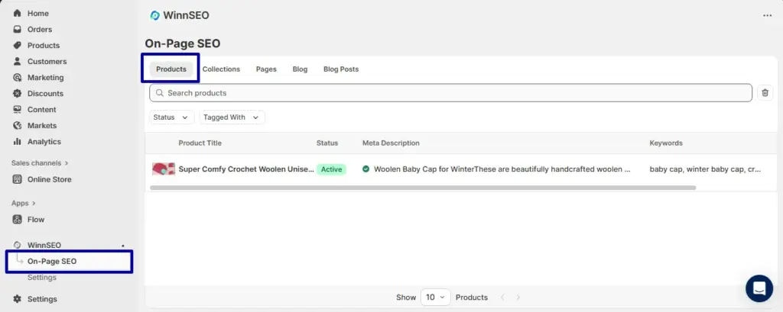The image size is (783, 312).
Task: Click the Status column header
Action: click(x=327, y=143)
